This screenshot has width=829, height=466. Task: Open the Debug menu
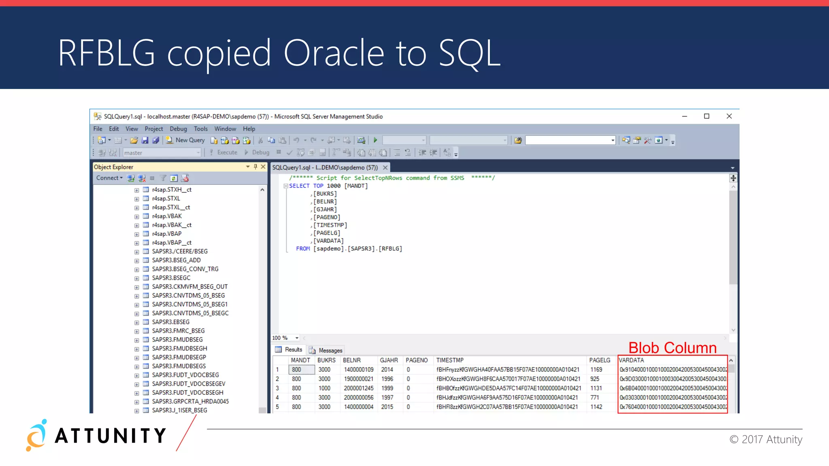[179, 129]
